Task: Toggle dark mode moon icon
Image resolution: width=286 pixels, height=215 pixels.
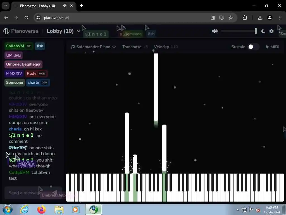Action: [263, 31]
